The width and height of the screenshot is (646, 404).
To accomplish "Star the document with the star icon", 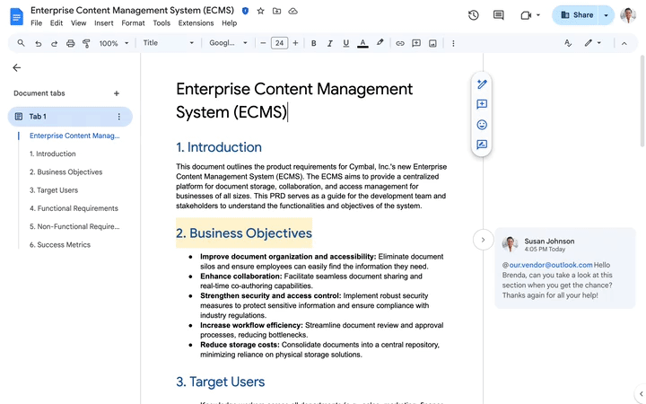I will [260, 11].
